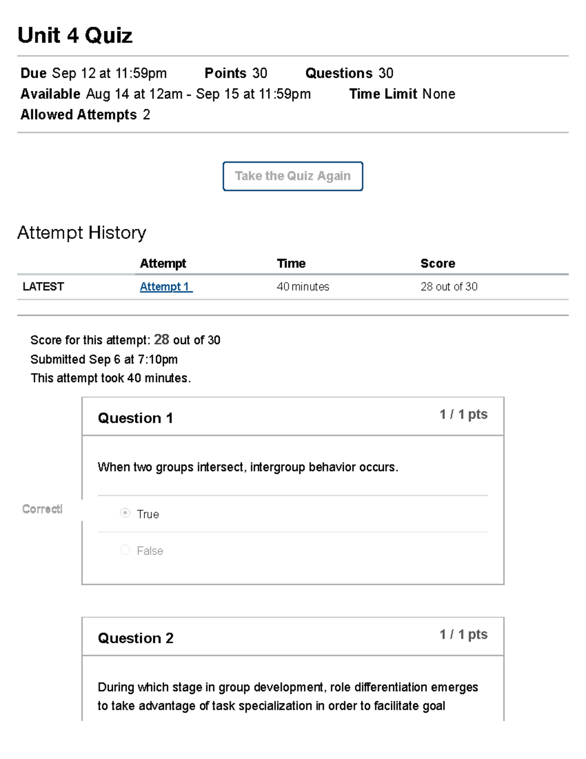
Task: Click the Score column header
Action: [438, 263]
